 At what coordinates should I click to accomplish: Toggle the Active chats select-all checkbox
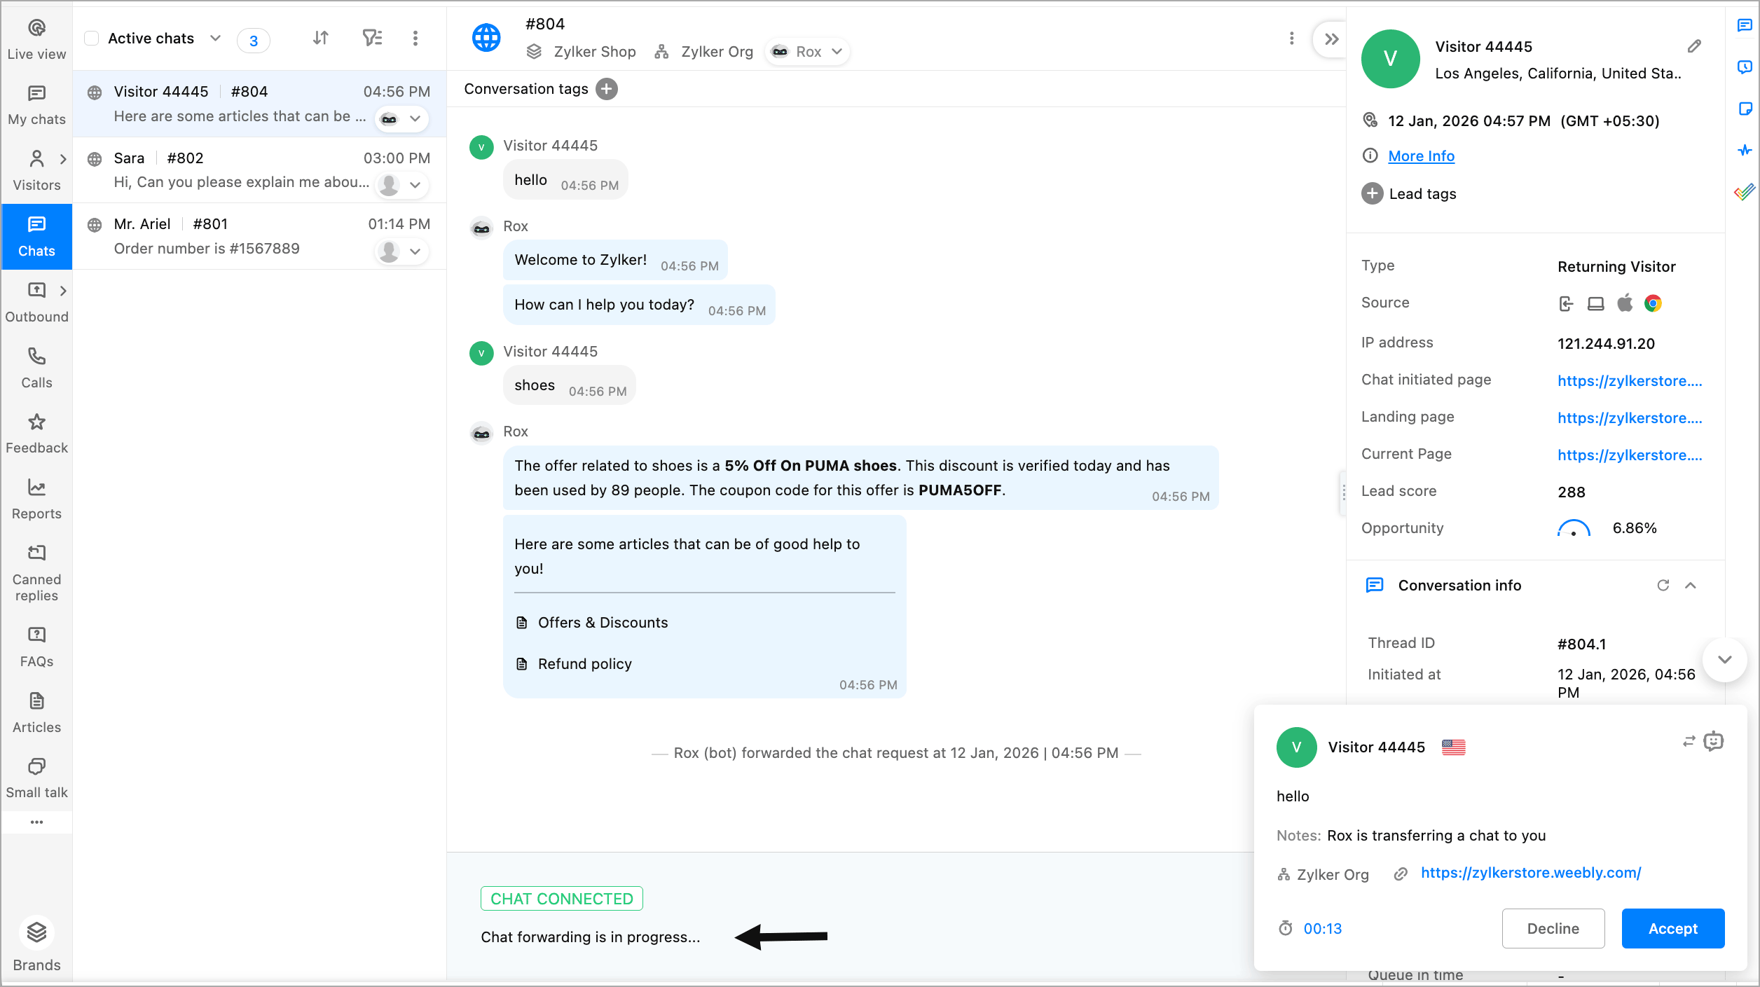coord(92,39)
